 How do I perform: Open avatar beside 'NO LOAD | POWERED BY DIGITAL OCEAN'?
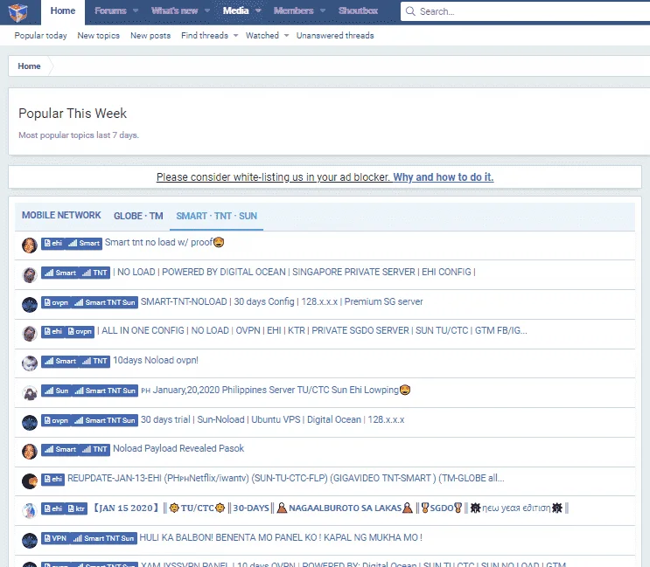[30, 275]
